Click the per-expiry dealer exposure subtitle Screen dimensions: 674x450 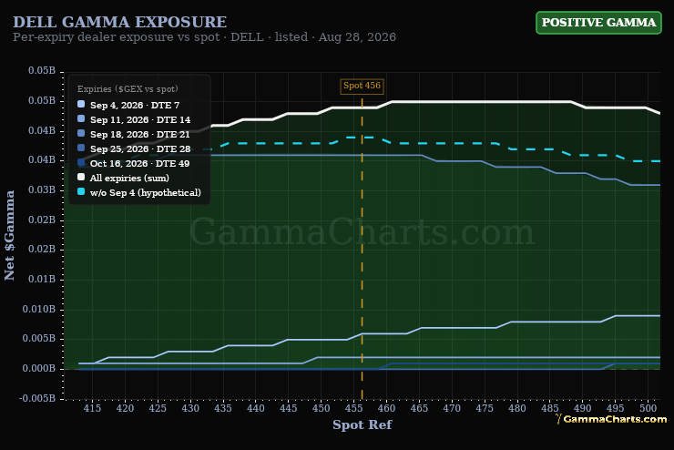pos(204,37)
